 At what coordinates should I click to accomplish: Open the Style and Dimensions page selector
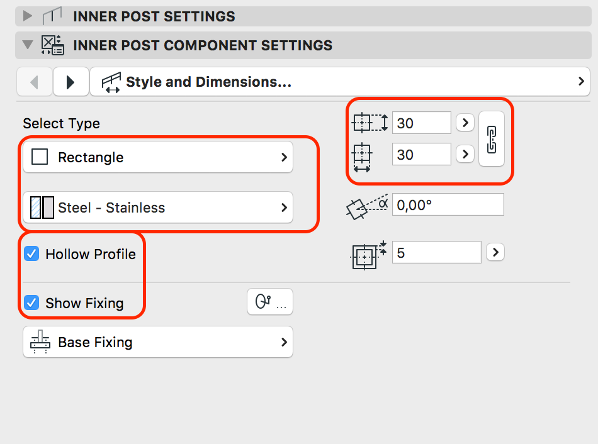(340, 82)
